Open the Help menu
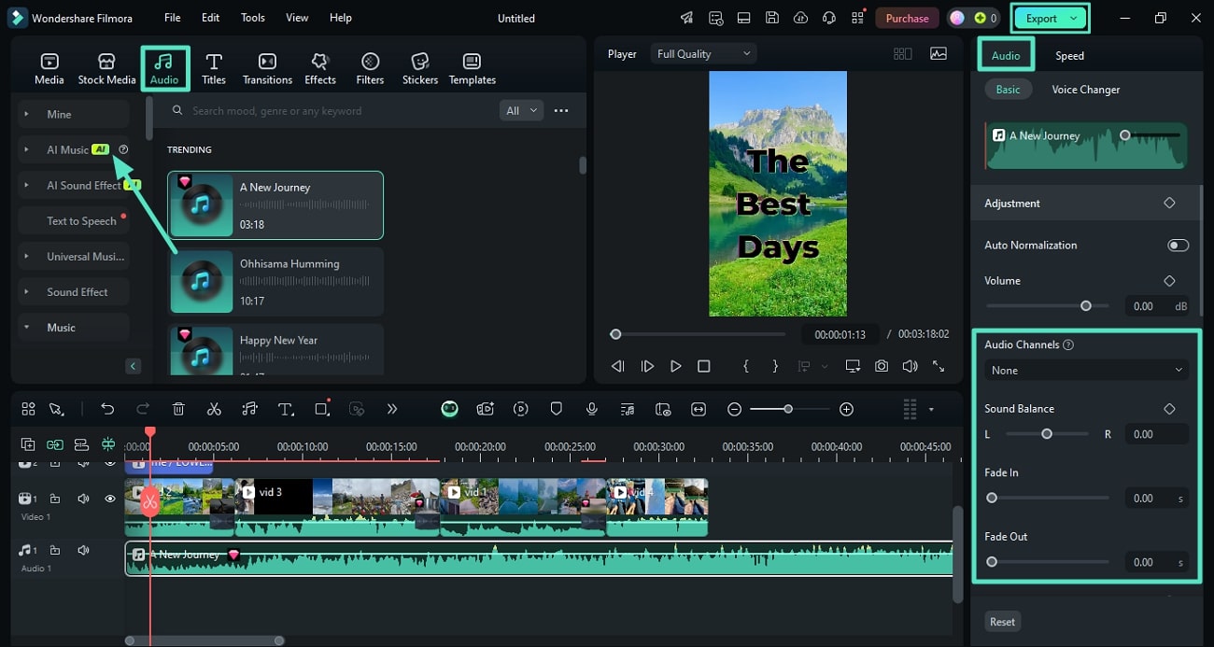This screenshot has height=647, width=1214. click(x=341, y=18)
